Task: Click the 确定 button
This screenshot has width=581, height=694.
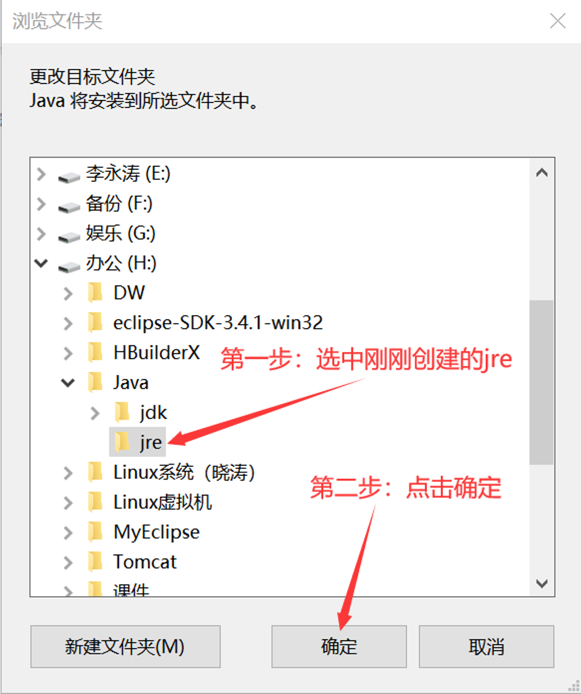Action: coord(339,647)
